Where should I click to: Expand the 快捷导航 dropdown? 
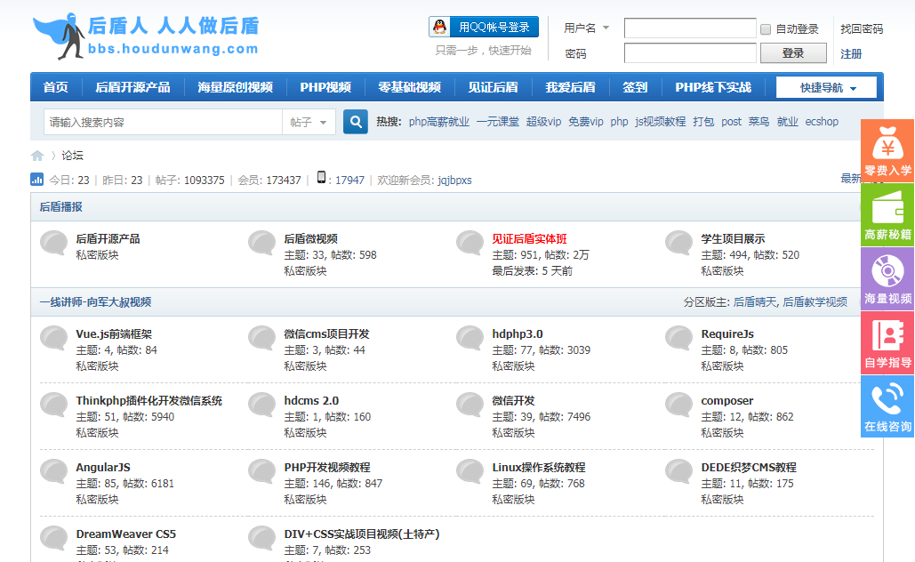pos(826,87)
